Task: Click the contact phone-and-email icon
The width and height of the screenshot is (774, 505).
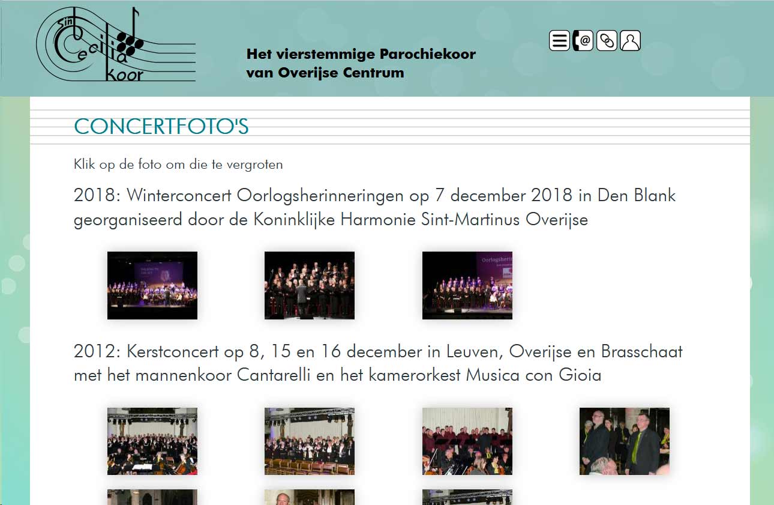Action: [583, 41]
